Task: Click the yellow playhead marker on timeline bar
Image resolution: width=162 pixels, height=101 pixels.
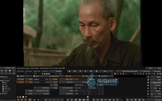Action: point(88,97)
